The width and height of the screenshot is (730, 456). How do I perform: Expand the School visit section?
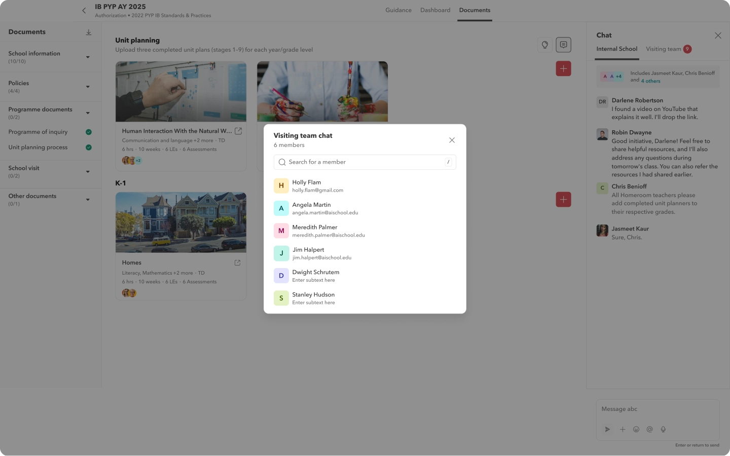[88, 172]
